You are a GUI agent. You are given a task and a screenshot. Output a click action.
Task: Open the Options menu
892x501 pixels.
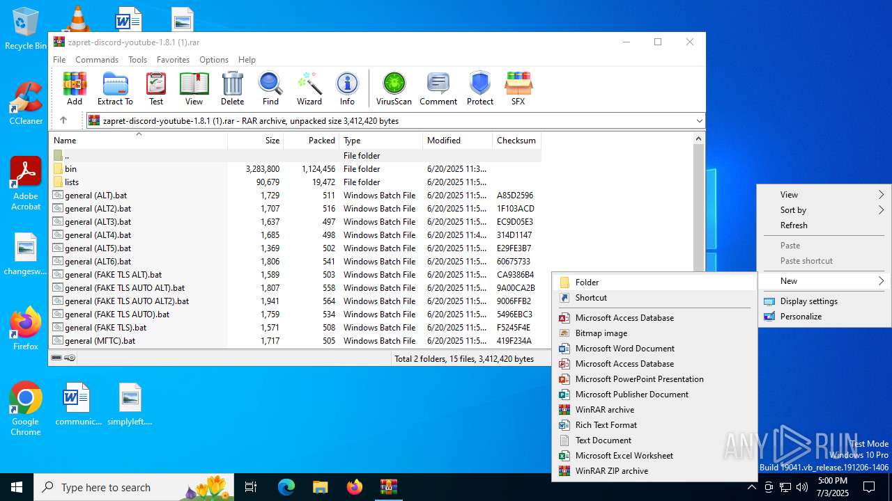214,60
